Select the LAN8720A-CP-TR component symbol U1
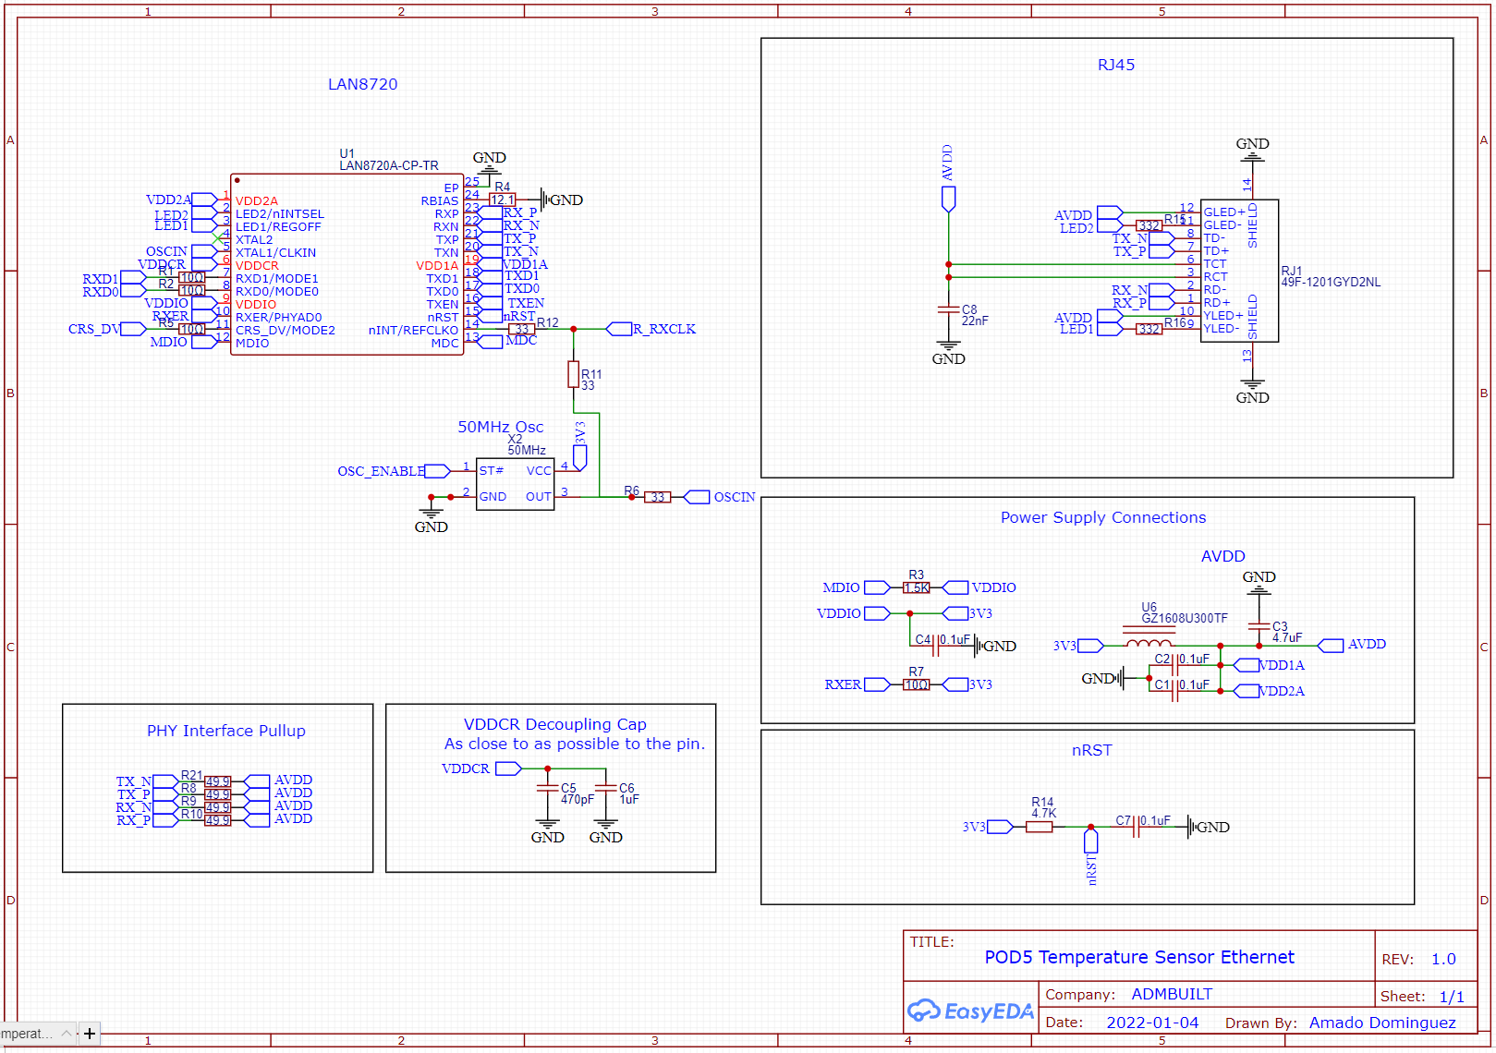The height and width of the screenshot is (1053, 1496). point(347,263)
